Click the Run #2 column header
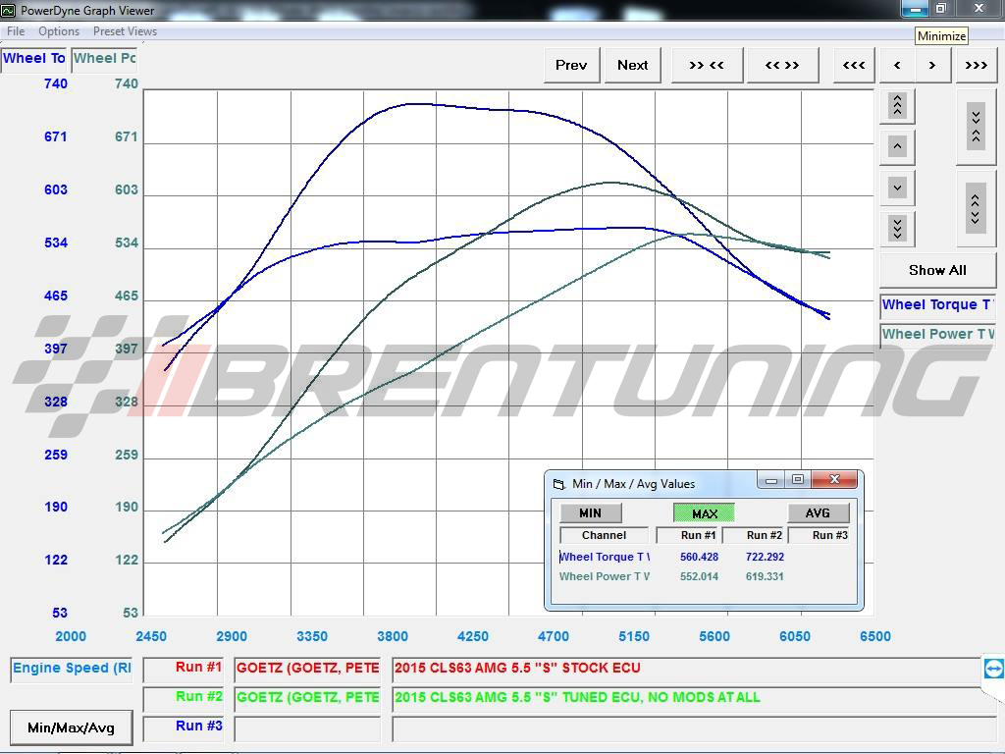 (x=755, y=535)
